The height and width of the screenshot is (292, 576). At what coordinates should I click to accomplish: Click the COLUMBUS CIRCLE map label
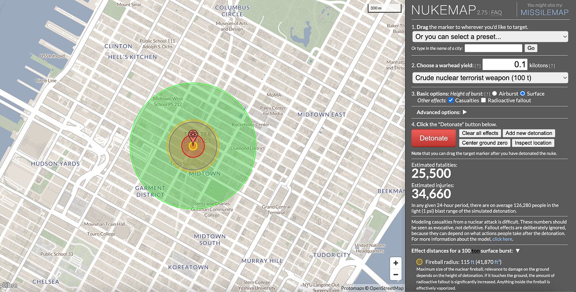click(x=233, y=11)
